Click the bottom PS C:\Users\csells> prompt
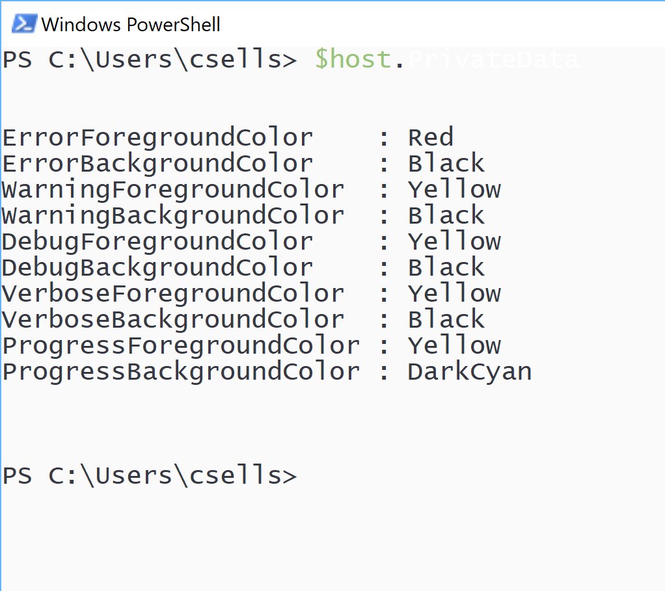 click(150, 475)
